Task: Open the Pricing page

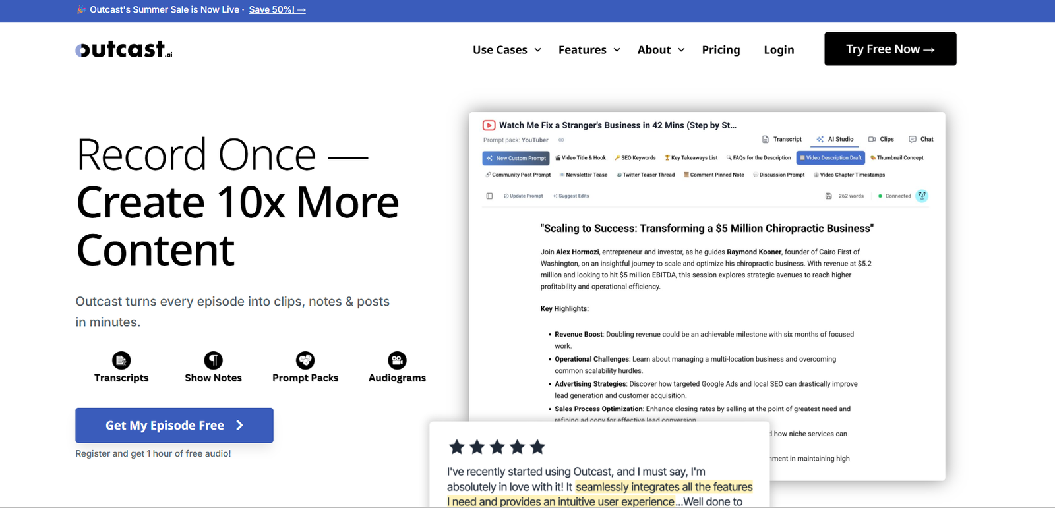Action: 721,50
